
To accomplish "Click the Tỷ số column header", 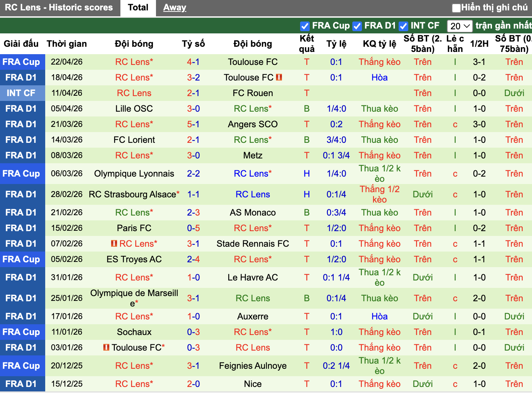I will (x=193, y=44).
